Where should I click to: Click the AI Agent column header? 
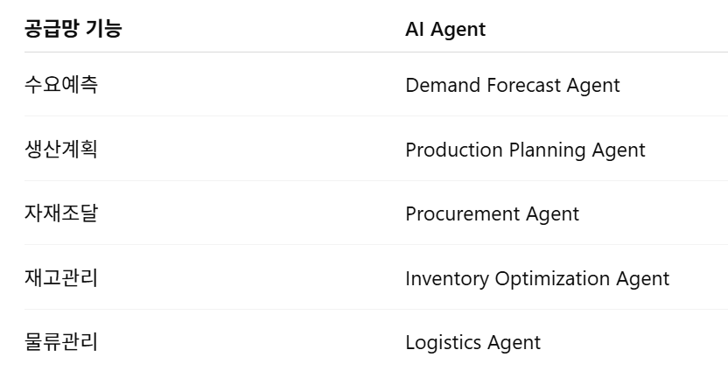[x=444, y=29]
